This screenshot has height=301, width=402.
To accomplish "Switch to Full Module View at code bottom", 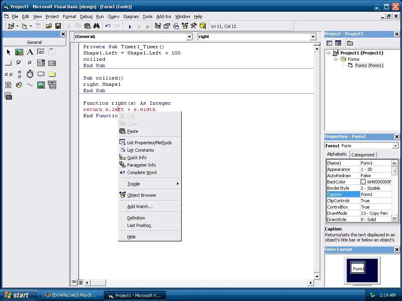I will 80,283.
